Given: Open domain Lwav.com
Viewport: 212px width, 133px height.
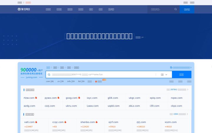Looking at the screenshot, I should [x=93, y=106].
